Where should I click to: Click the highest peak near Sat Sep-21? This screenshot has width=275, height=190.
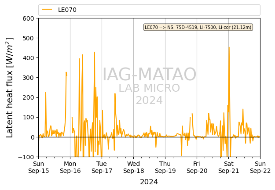pos(229,47)
